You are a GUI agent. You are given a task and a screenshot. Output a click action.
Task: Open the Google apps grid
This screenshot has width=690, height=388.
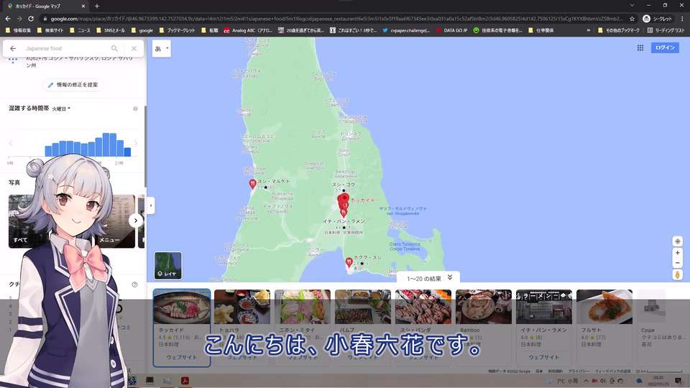[x=640, y=48]
